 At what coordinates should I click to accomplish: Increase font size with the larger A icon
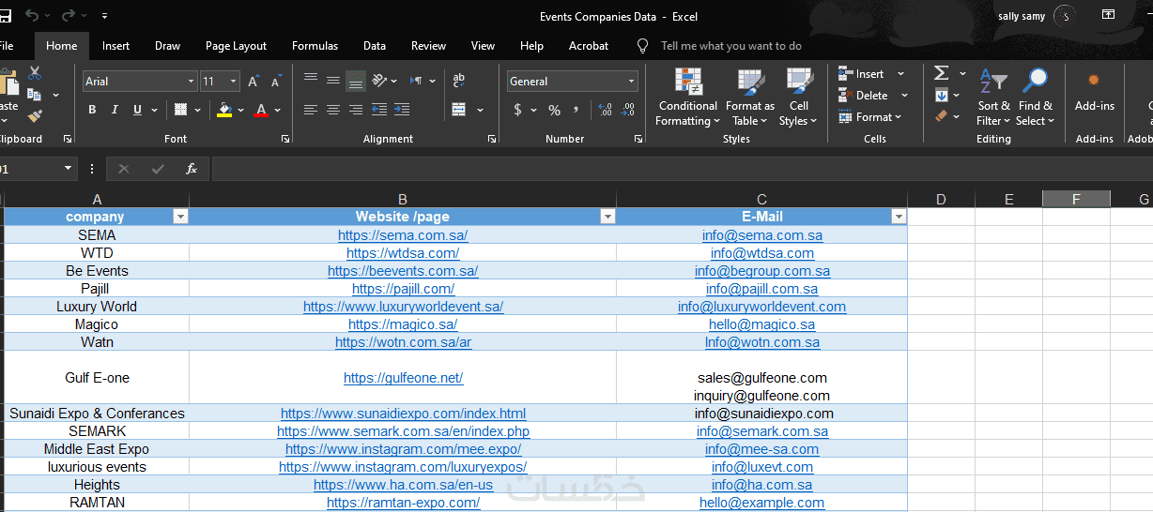tap(254, 82)
